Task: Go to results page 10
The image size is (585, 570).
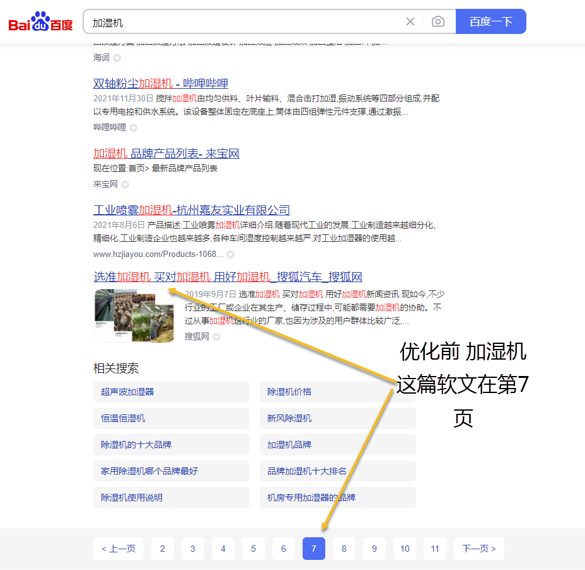Action: pos(405,549)
